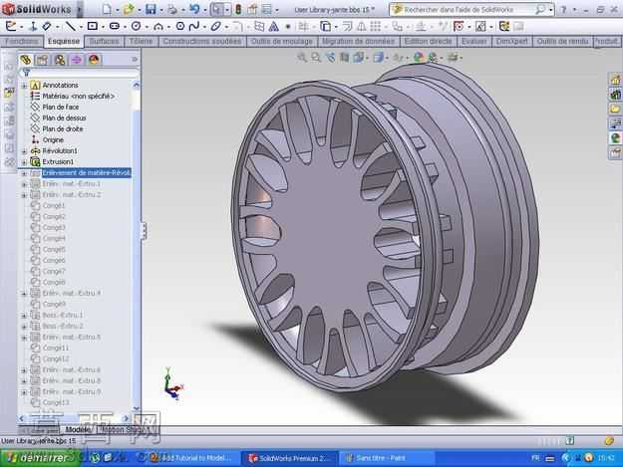Screen dimensions: 623x467
Task: Select the Line sketch tool
Action: [71, 27]
